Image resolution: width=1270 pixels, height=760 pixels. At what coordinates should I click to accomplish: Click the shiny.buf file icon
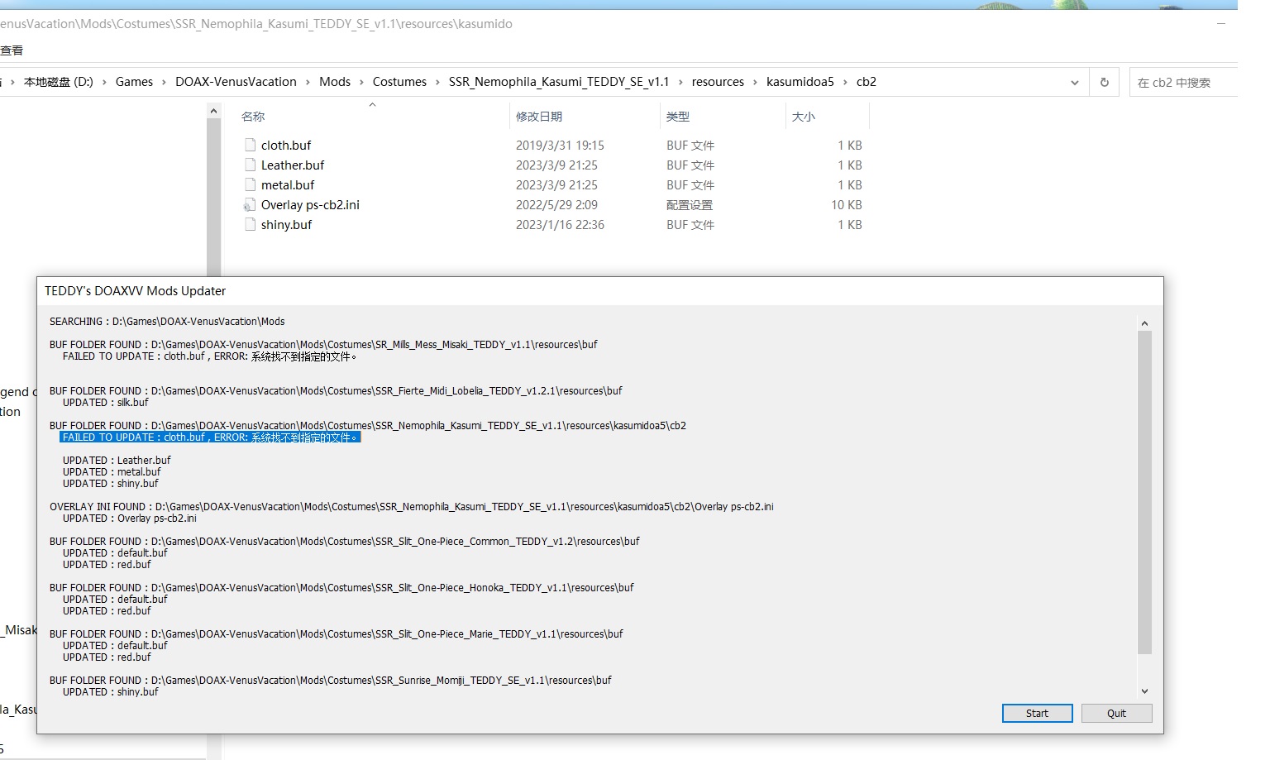click(x=251, y=225)
